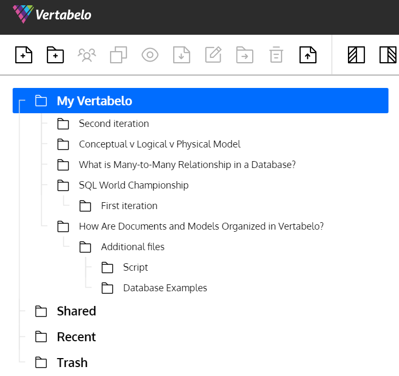
Task: Click the trash delete toolbar icon
Action: point(276,55)
